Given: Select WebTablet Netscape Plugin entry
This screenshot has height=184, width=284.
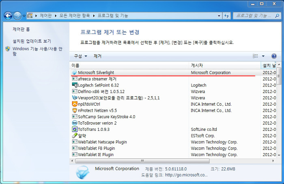Looking at the screenshot, I should pos(103,142).
